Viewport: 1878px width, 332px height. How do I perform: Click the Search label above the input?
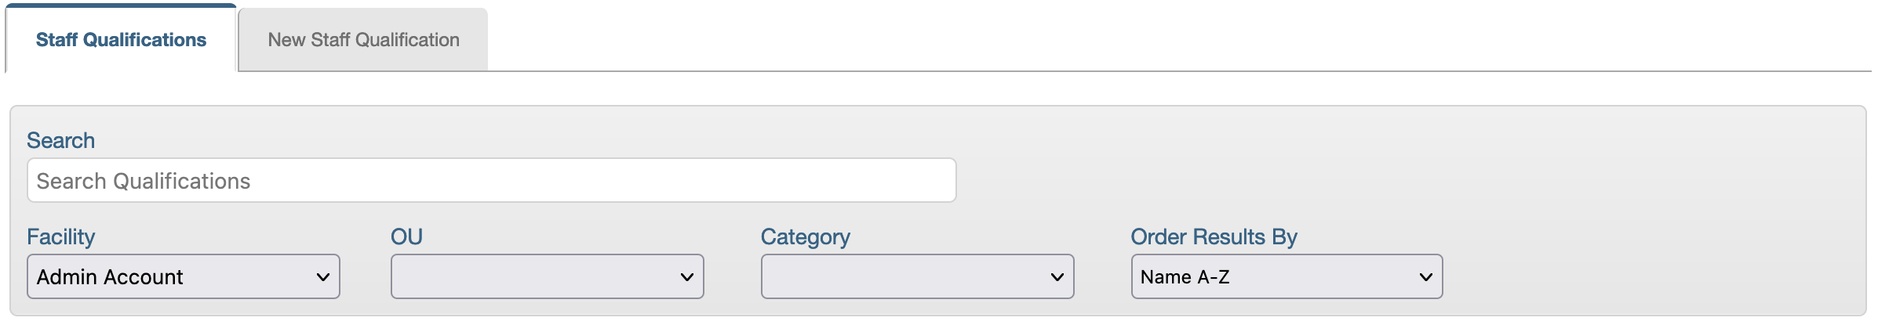(x=60, y=140)
